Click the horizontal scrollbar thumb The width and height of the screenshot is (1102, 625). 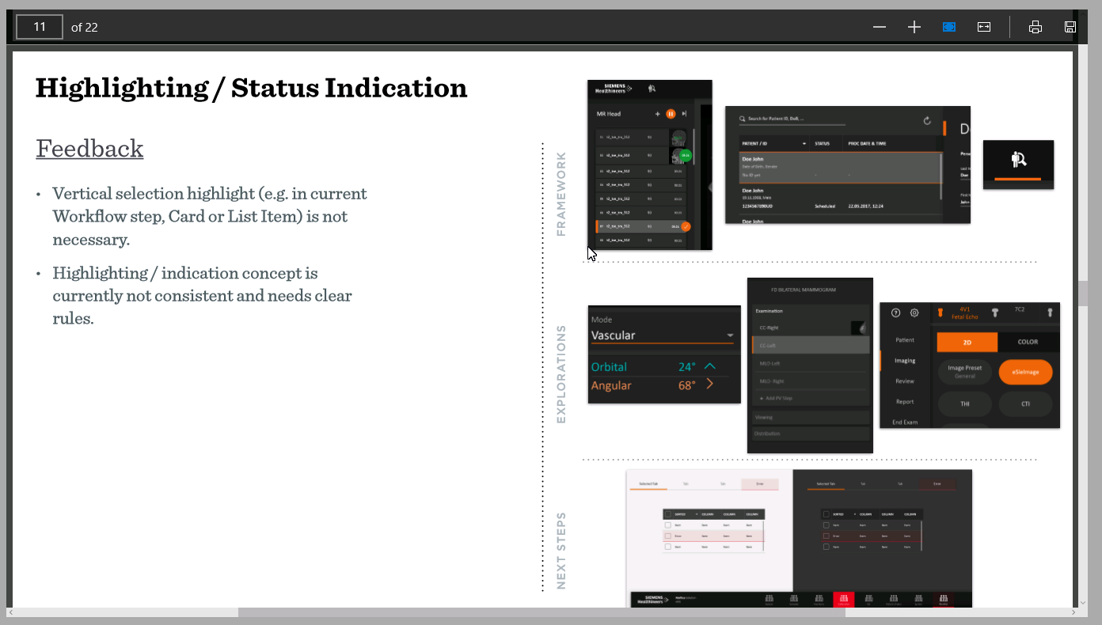coord(541,612)
